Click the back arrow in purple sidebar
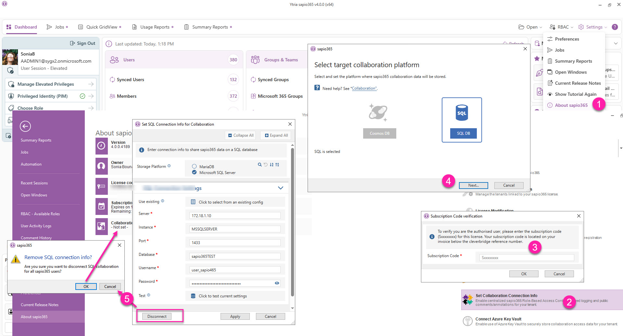Viewport: 623px width, 336px height. coord(25,126)
